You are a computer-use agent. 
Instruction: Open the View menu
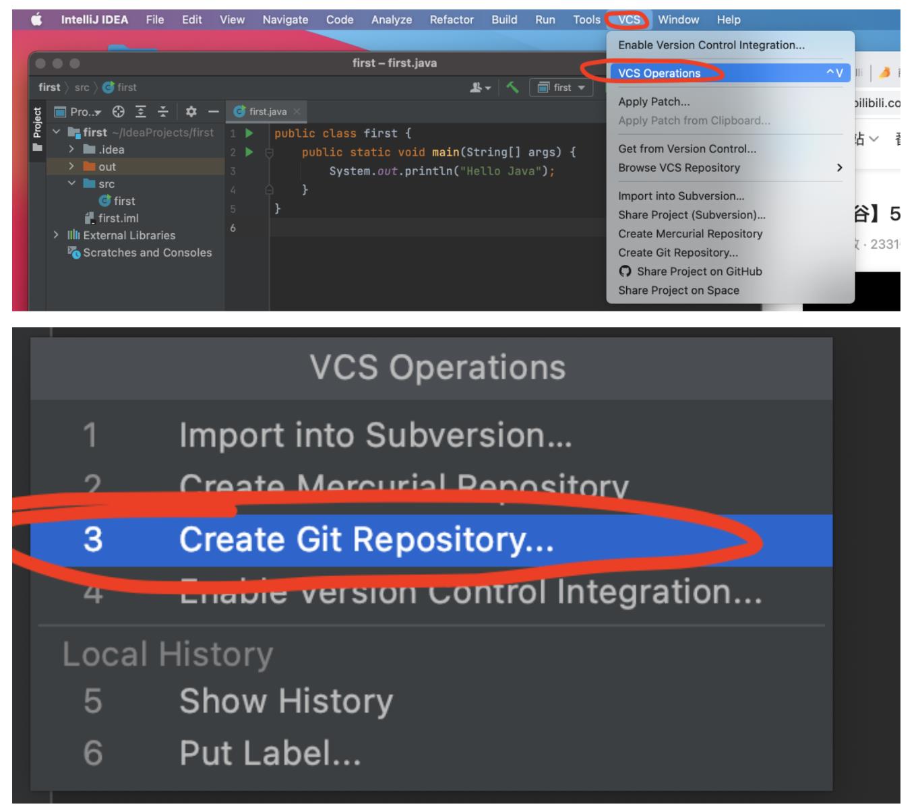click(232, 20)
